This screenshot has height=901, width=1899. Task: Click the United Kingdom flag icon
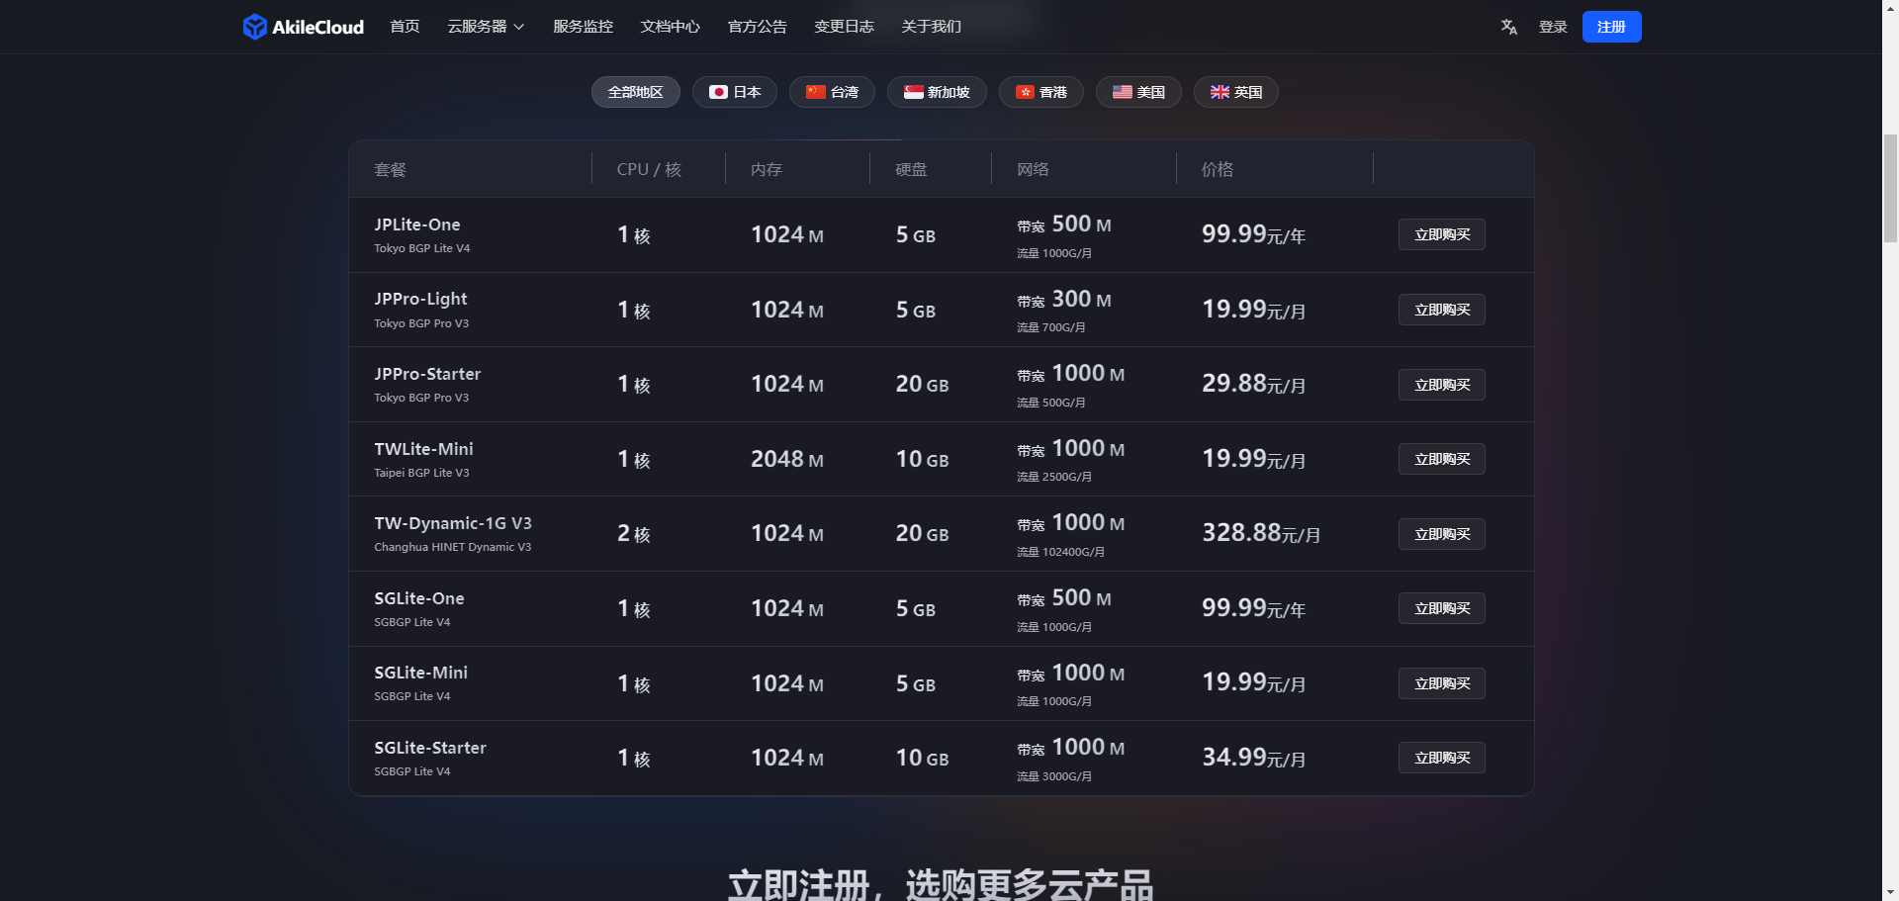(x=1220, y=92)
